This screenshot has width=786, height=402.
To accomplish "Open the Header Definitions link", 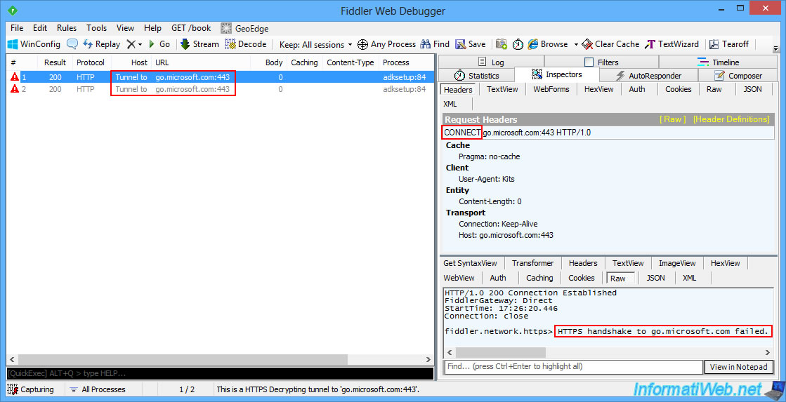I will 731,119.
